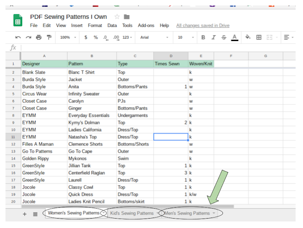The height and width of the screenshot is (228, 303).
Task: Select the Infinity Sweater cell
Action: point(92,94)
